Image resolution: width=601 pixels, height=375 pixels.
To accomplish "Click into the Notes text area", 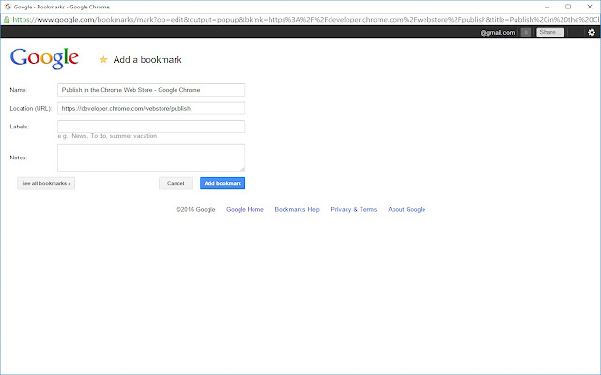I will [x=151, y=157].
